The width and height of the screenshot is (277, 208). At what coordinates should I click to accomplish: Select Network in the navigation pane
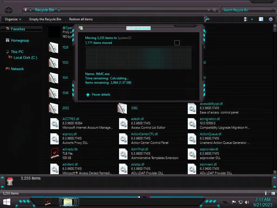pos(17,69)
